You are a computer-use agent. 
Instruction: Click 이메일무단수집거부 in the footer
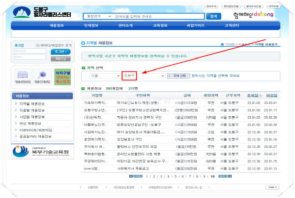click(x=160, y=188)
